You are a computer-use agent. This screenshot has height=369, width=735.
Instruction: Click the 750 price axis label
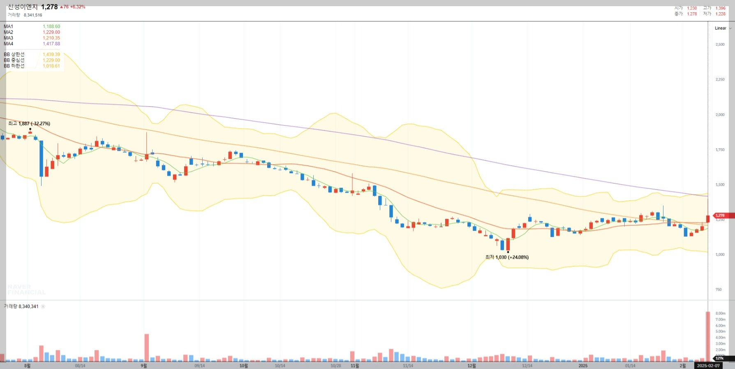[x=719, y=290]
